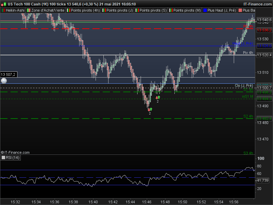Click the cursor price label 13 507,2
The image size is (273, 205).
(x=9, y=74)
